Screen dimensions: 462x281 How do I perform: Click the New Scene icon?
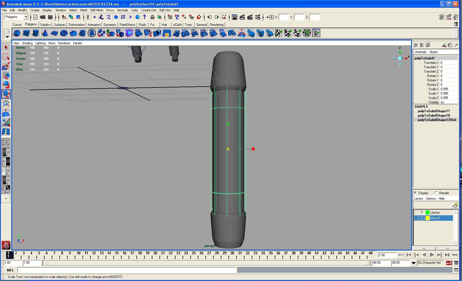[x=35, y=17]
